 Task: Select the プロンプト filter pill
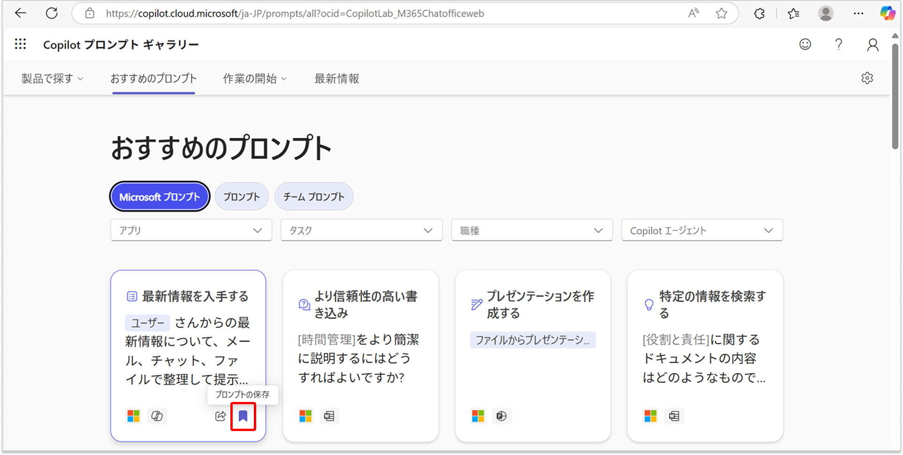241,196
